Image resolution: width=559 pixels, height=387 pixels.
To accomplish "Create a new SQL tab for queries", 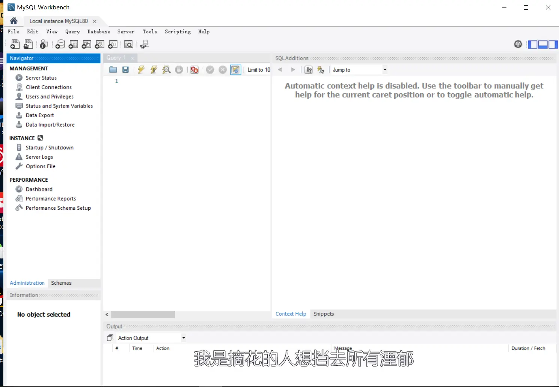I will [x=15, y=44].
